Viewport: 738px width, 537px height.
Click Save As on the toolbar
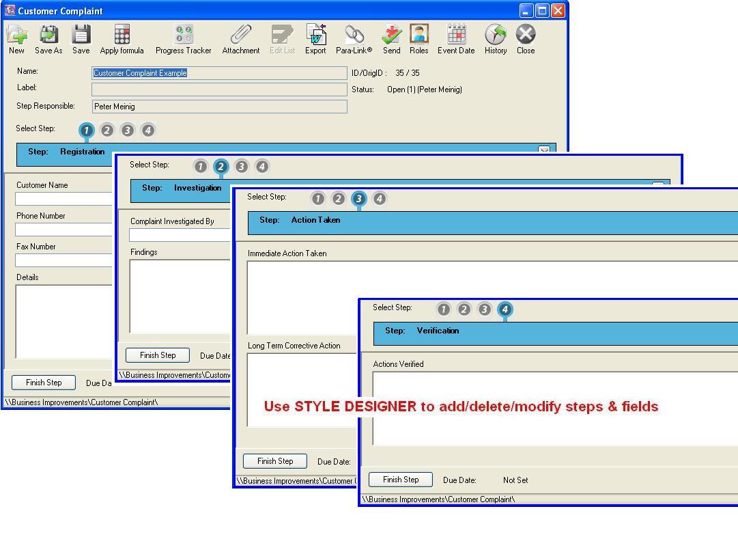[x=48, y=34]
